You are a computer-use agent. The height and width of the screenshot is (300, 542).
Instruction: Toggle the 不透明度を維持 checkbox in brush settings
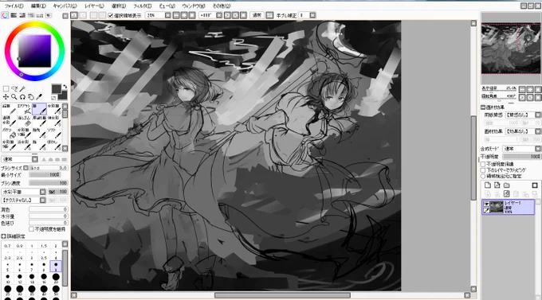[x=31, y=229]
